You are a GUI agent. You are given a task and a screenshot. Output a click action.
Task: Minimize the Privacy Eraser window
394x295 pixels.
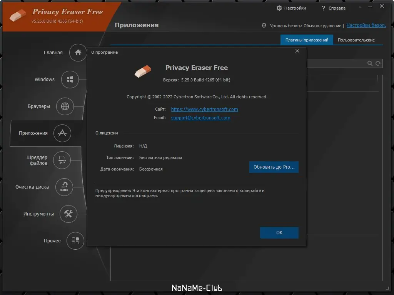pos(370,7)
